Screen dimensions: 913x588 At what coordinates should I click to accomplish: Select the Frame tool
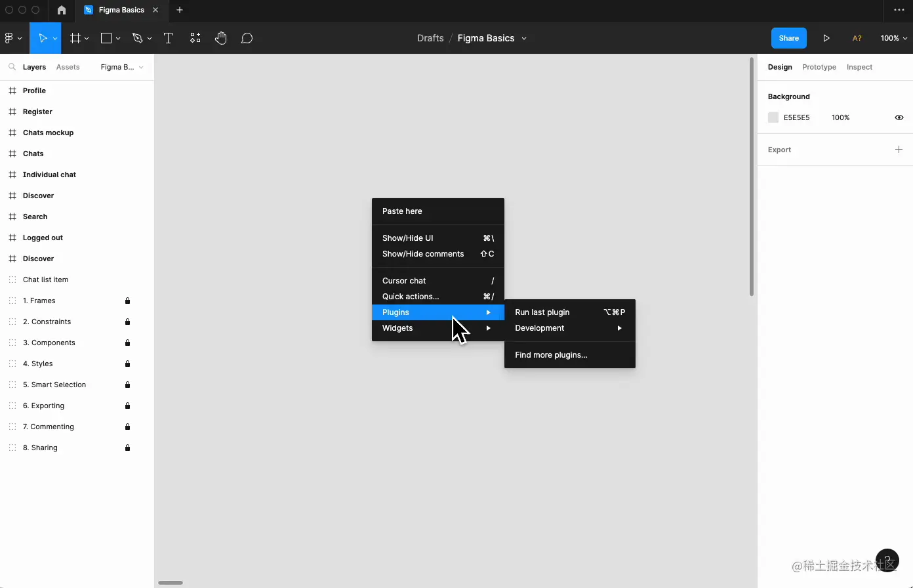click(75, 37)
